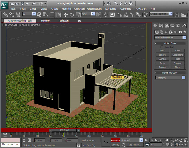
Task: Click the Set Keys key icon
Action: pos(106,142)
